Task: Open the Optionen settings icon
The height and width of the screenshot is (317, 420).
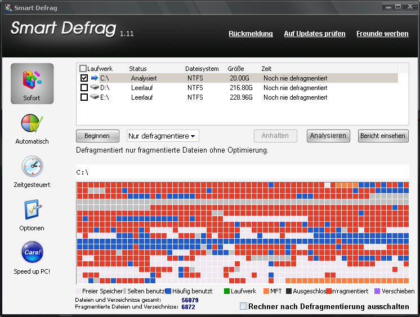Action: tap(33, 209)
